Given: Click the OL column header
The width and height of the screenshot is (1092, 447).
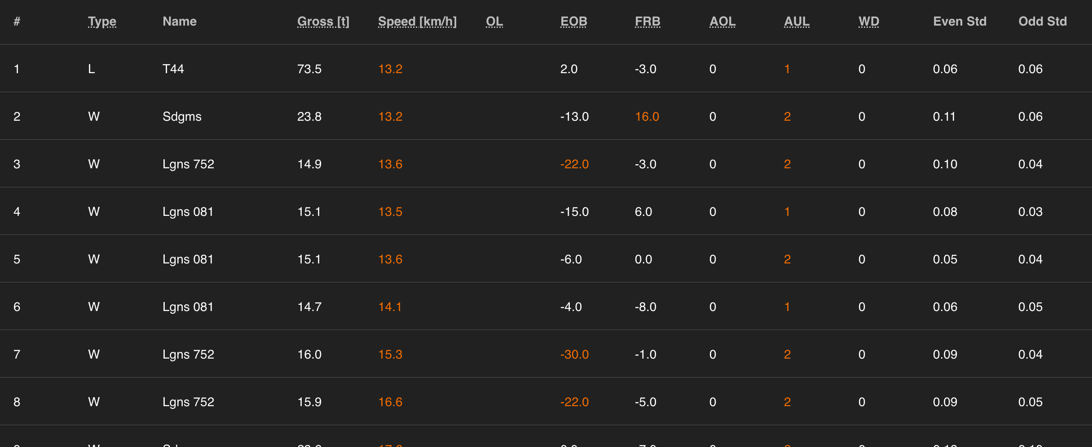Looking at the screenshot, I should pyautogui.click(x=494, y=22).
